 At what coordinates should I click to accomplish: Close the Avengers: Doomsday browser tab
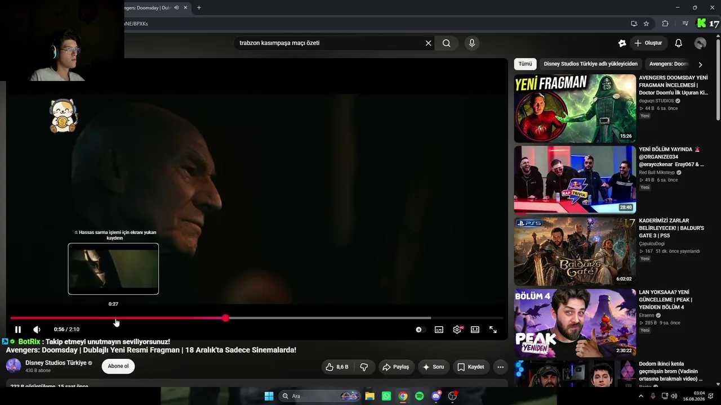[186, 8]
